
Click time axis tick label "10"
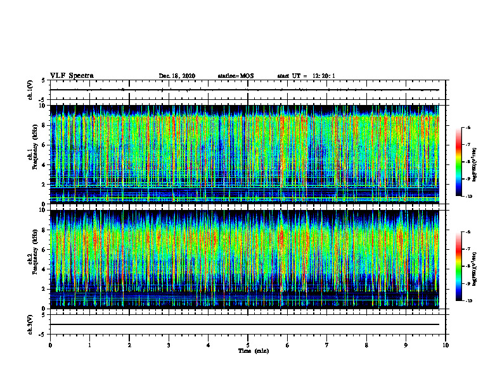[446, 345]
